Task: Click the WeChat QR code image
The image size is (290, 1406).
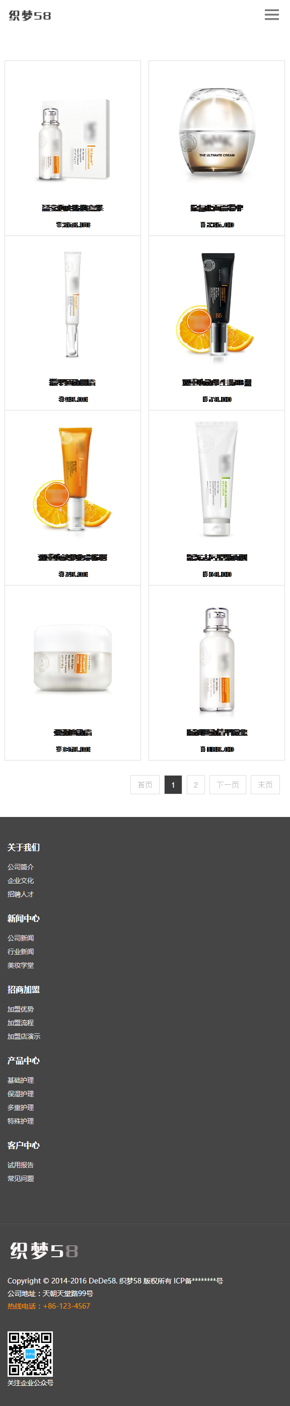Action: click(x=30, y=1354)
